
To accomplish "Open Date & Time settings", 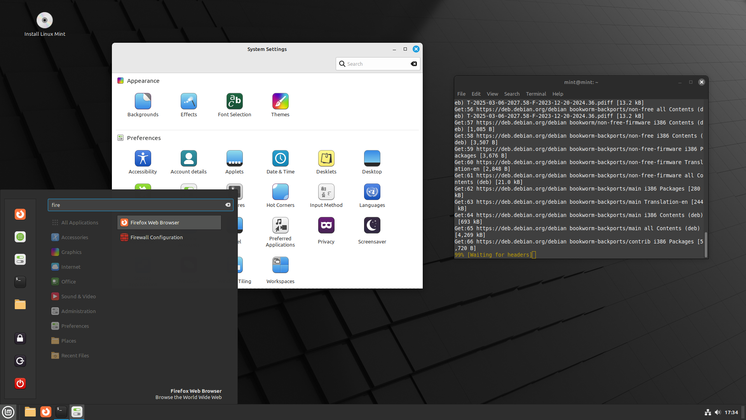I will 280,159.
